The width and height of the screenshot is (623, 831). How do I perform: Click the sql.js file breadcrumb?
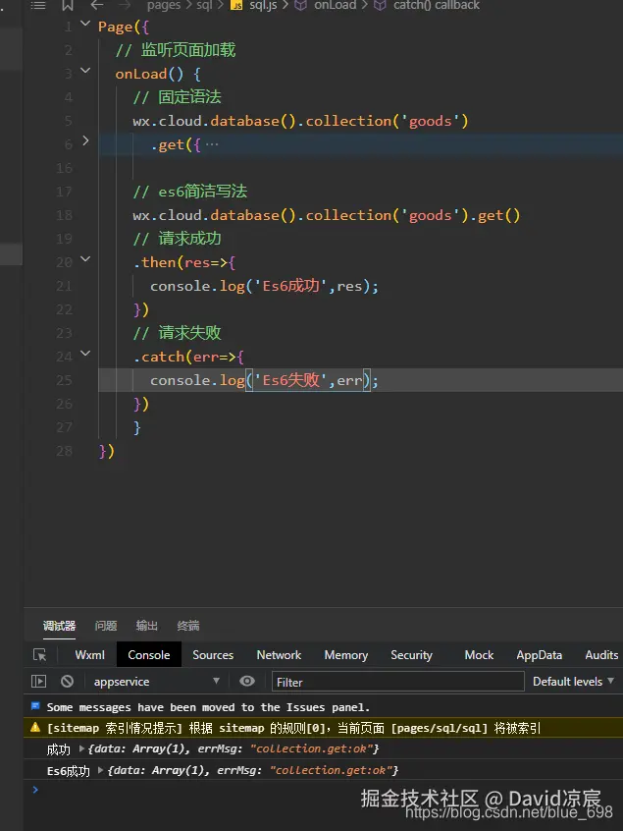(263, 6)
